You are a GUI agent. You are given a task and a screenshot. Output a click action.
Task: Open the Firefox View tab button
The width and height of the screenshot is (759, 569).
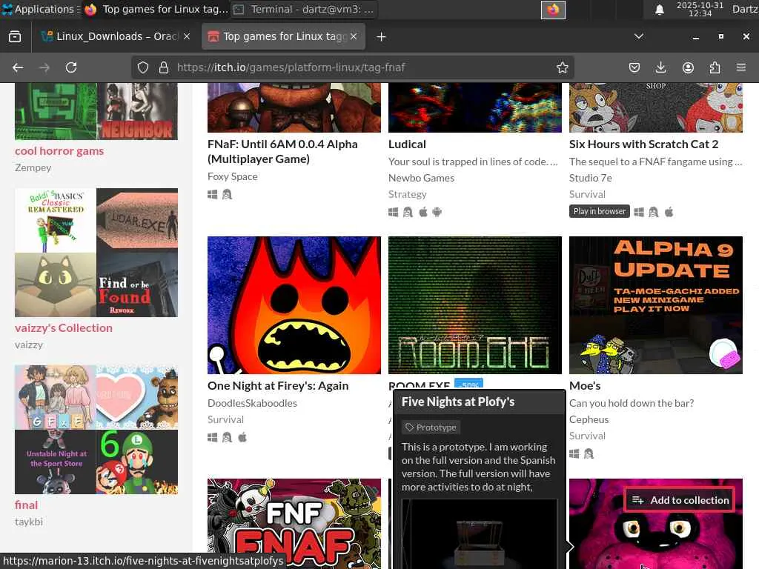pos(15,37)
